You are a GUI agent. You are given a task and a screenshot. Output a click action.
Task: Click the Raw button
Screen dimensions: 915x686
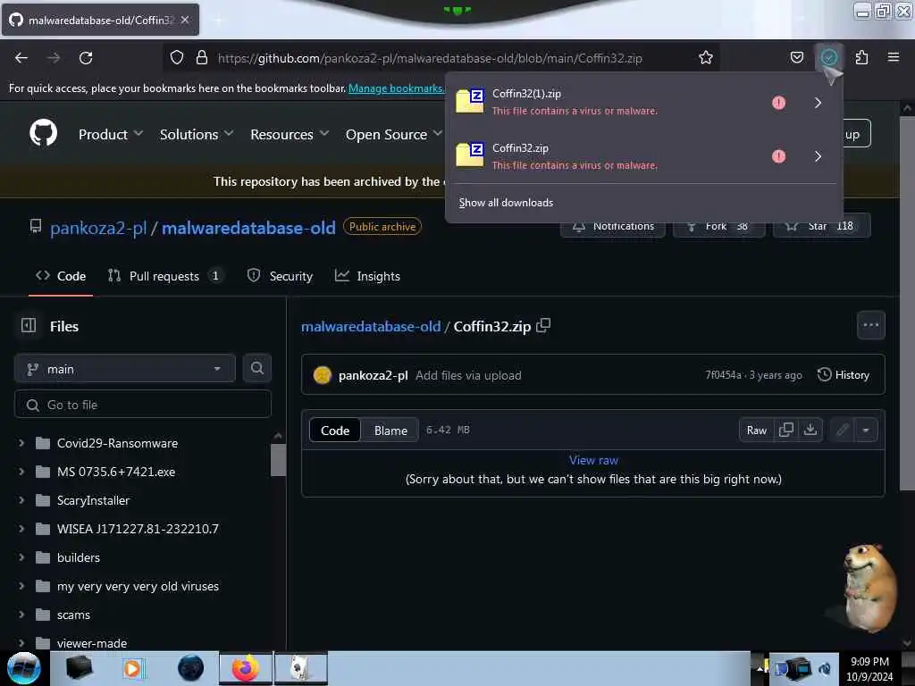click(x=757, y=431)
